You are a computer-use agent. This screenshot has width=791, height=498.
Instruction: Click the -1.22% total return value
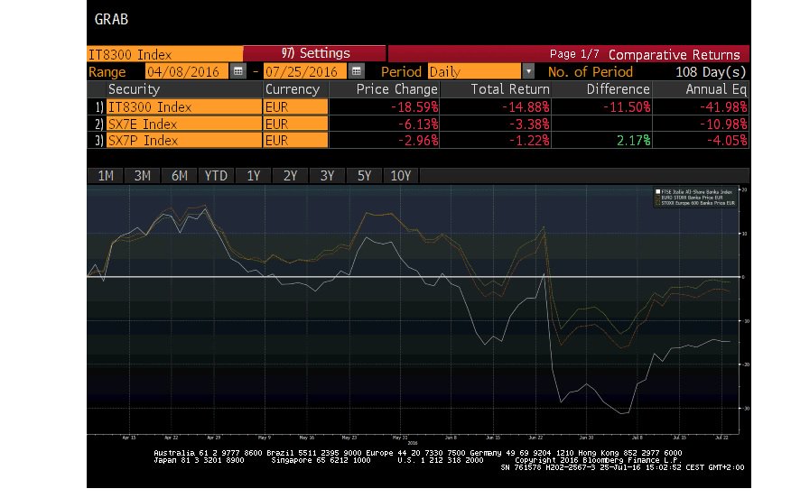tap(528, 140)
